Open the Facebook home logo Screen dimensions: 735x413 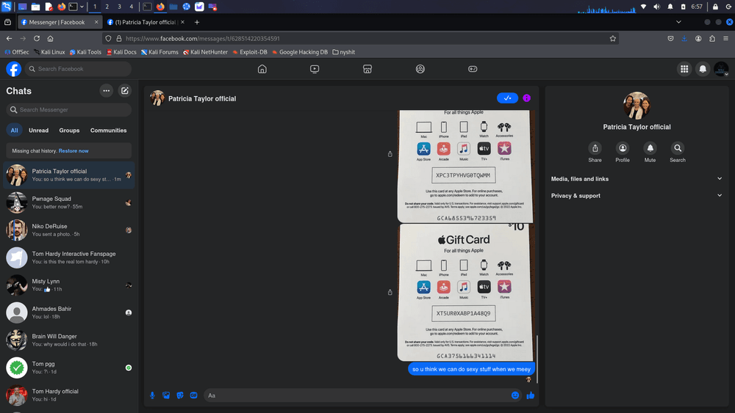[x=13, y=69]
